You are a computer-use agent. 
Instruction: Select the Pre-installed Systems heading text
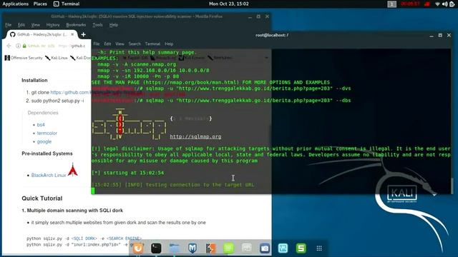pos(47,153)
